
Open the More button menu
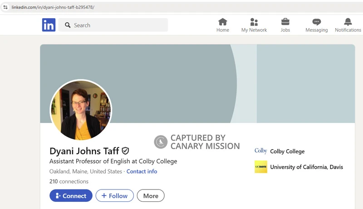coord(151,195)
